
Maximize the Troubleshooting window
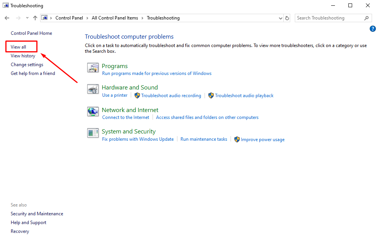pos(350,5)
